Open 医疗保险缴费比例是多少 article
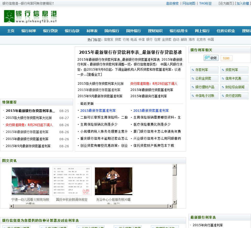This screenshot has width=251, height=228. [x=152, y=124]
